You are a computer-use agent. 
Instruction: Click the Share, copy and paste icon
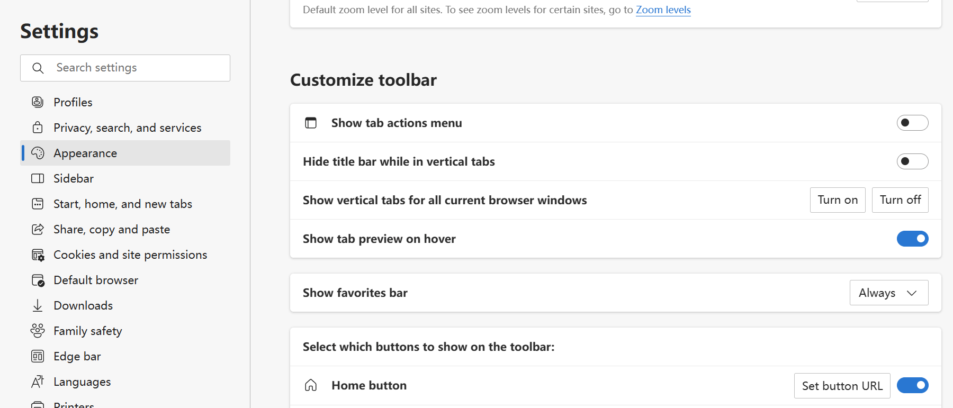tap(38, 229)
